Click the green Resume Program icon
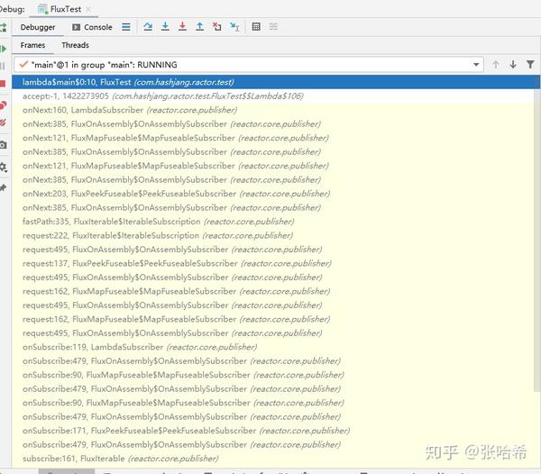Image resolution: width=541 pixels, height=474 pixels. pyautogui.click(x=3, y=49)
